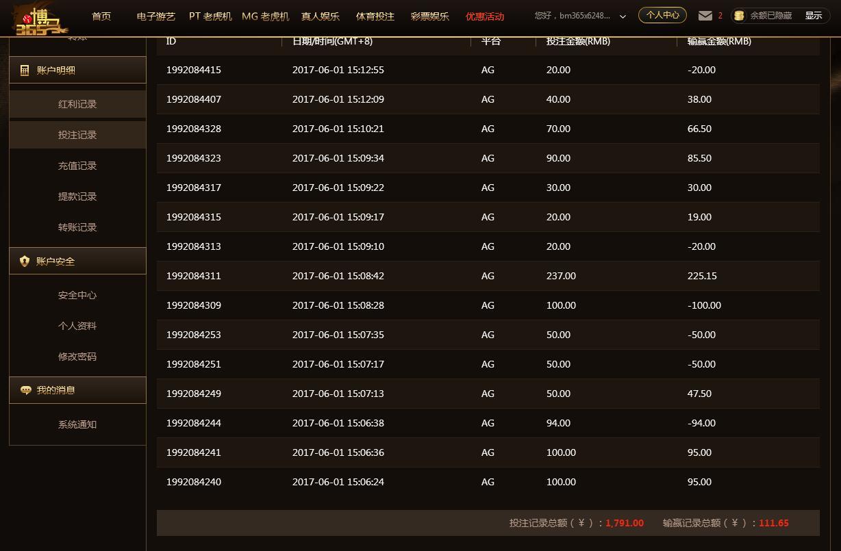Select record ID 1992084244

[x=194, y=423]
